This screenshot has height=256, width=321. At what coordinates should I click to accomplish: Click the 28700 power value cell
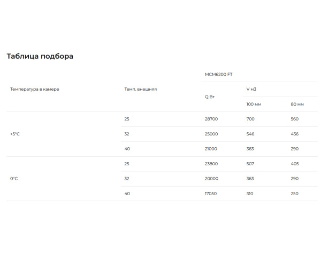pos(211,119)
